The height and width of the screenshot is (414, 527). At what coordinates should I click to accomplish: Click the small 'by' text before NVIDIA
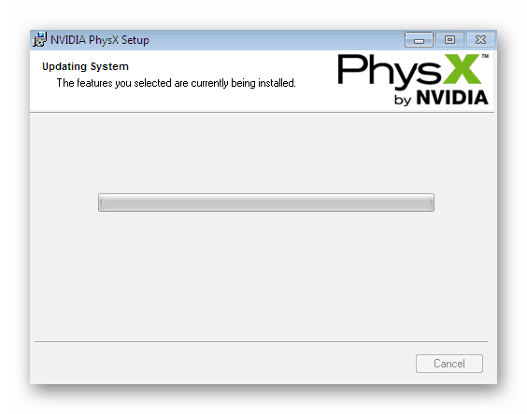coord(403,100)
